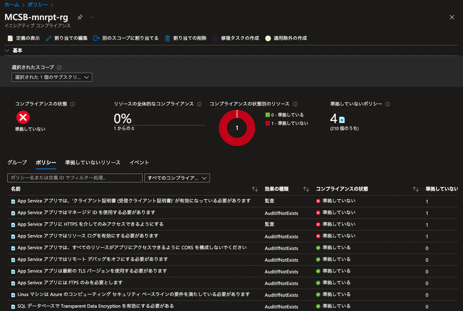Open policy about CORS configuration
Screen dimensions: 463x311
click(132, 247)
